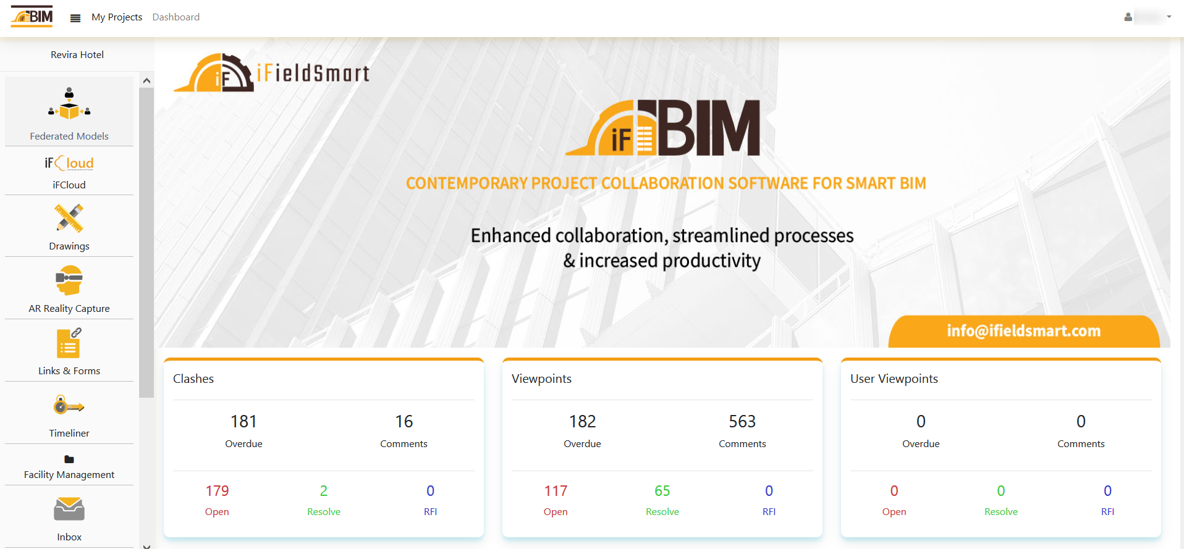Expand the user account dropdown arrow
Viewport: 1184px width, 549px height.
[1169, 17]
